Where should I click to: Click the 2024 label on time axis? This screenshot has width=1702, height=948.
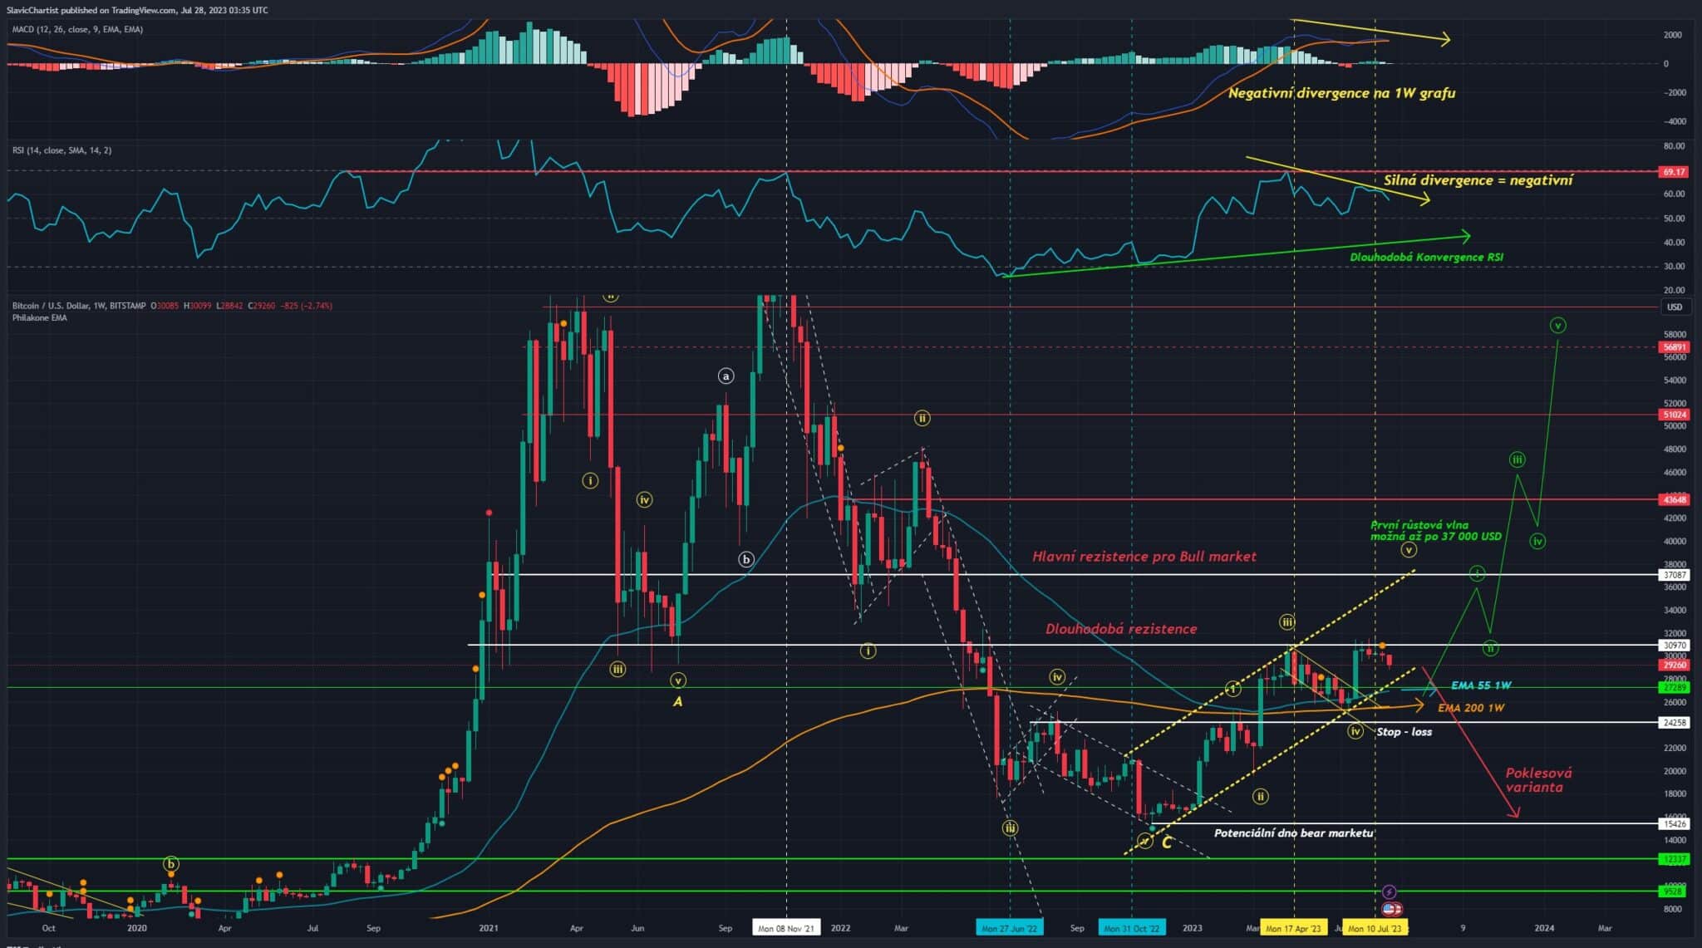(x=1544, y=928)
